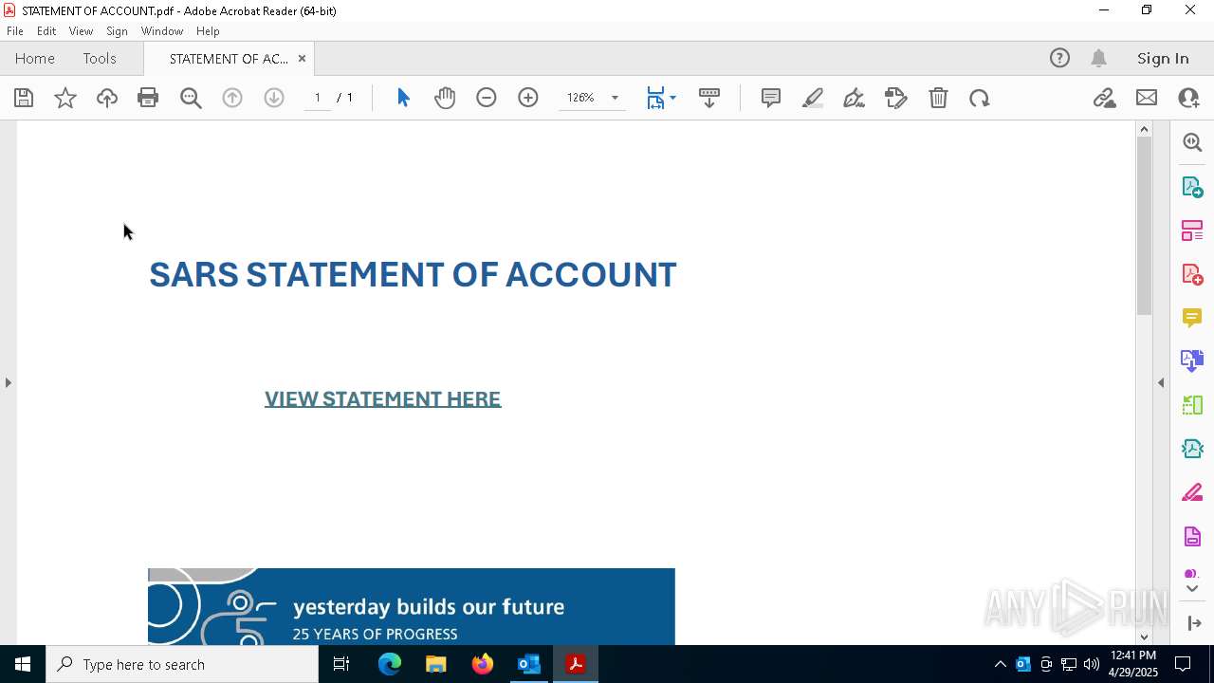Save the file with the floppy disk icon

coord(24,98)
